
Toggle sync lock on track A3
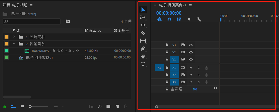point(183,82)
